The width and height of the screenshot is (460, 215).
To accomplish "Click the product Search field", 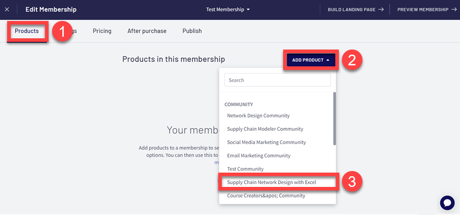I will 277,80.
